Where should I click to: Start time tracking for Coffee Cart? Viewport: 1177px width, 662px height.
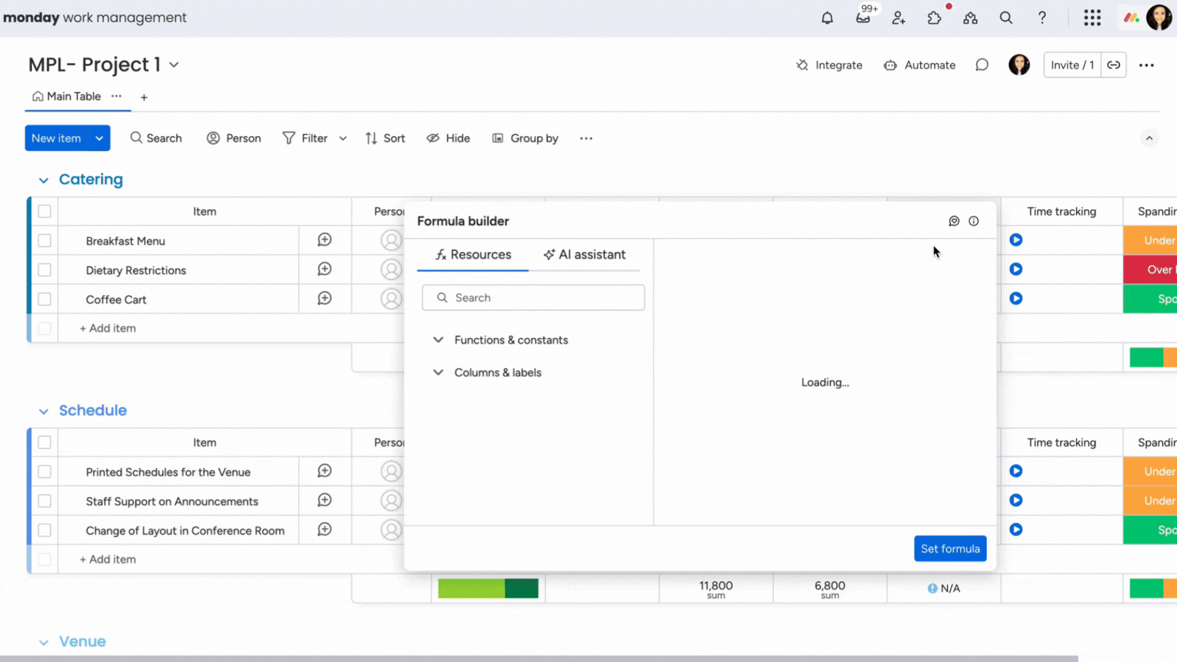pyautogui.click(x=1016, y=299)
